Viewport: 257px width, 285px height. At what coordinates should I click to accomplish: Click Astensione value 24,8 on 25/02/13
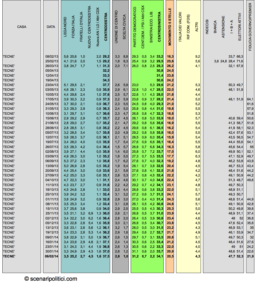click(x=224, y=61)
